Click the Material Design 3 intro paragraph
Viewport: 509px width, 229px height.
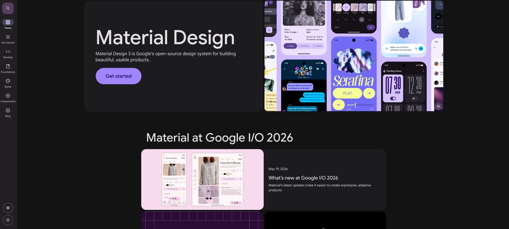point(165,57)
